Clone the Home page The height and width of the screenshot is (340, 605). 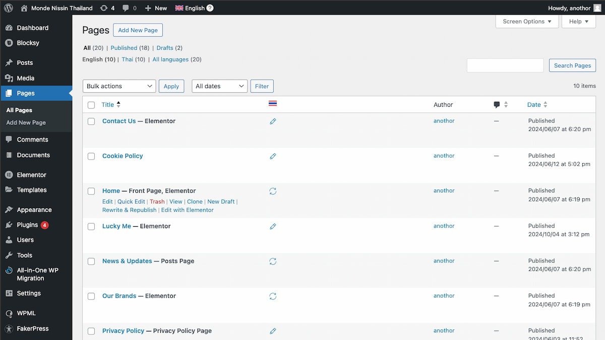pyautogui.click(x=195, y=201)
